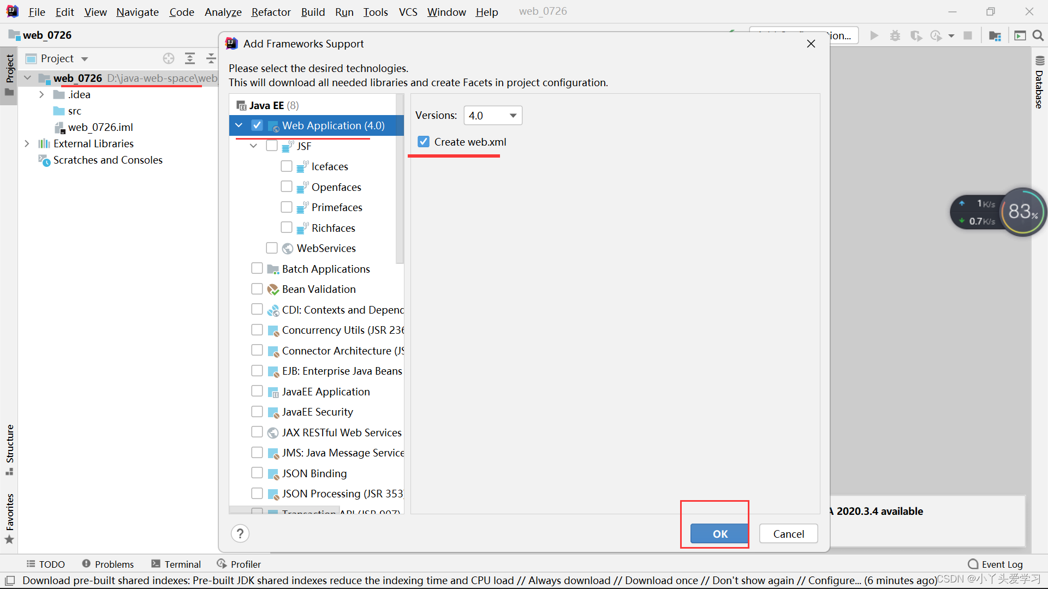Click the Stop square icon
This screenshot has width=1048, height=589.
tap(968, 35)
